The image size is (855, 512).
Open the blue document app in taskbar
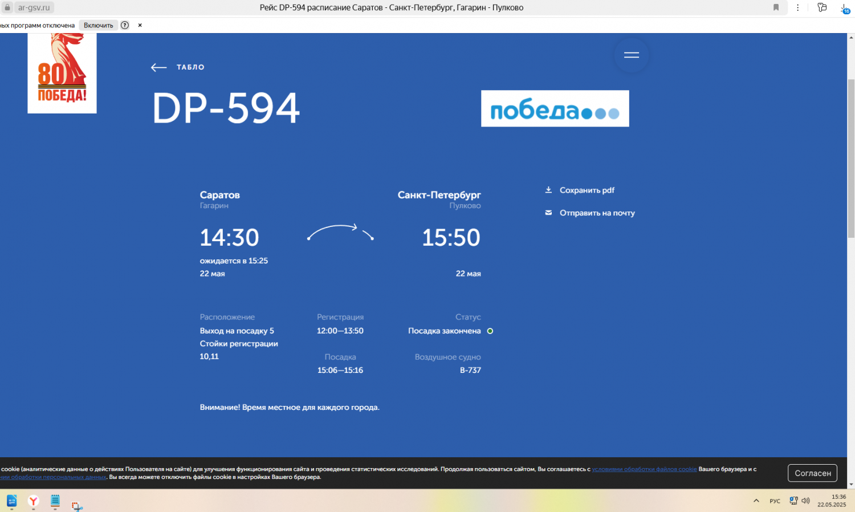coord(12,501)
